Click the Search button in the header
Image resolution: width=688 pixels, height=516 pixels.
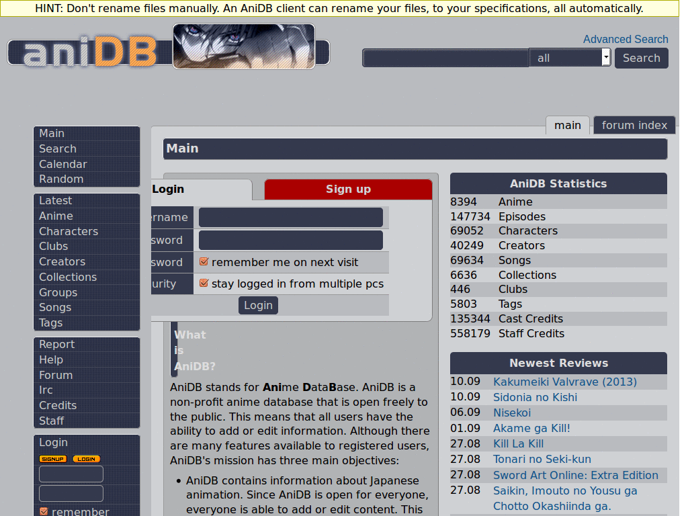coord(642,58)
